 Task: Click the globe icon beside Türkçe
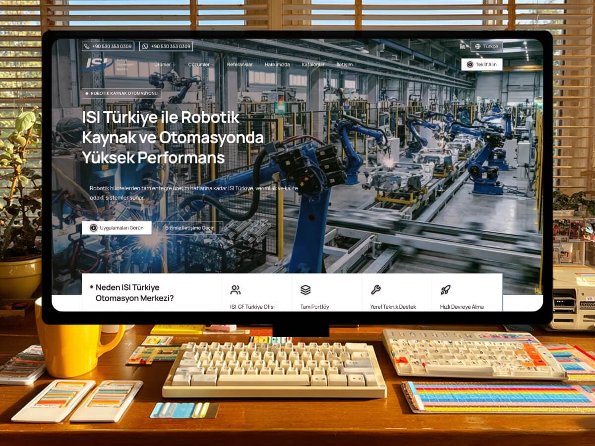point(478,47)
